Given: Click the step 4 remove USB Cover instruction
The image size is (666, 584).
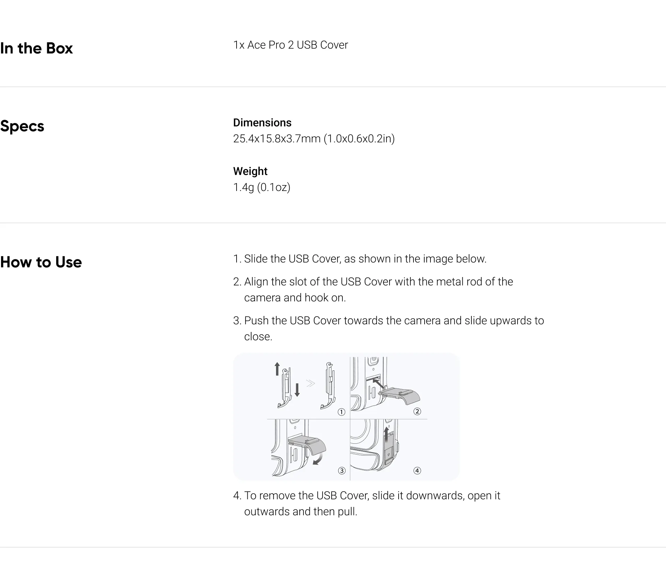Looking at the screenshot, I should click(x=367, y=503).
